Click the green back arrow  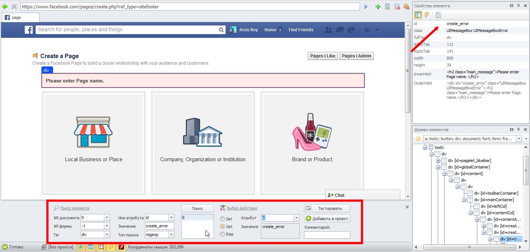click(5, 7)
